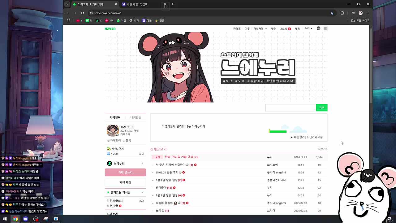Click the 초대 invite link

click(141, 154)
